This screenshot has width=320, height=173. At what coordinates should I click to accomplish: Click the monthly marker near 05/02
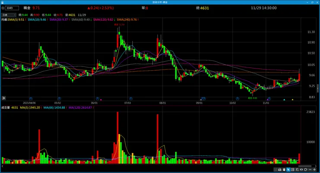point(59,99)
